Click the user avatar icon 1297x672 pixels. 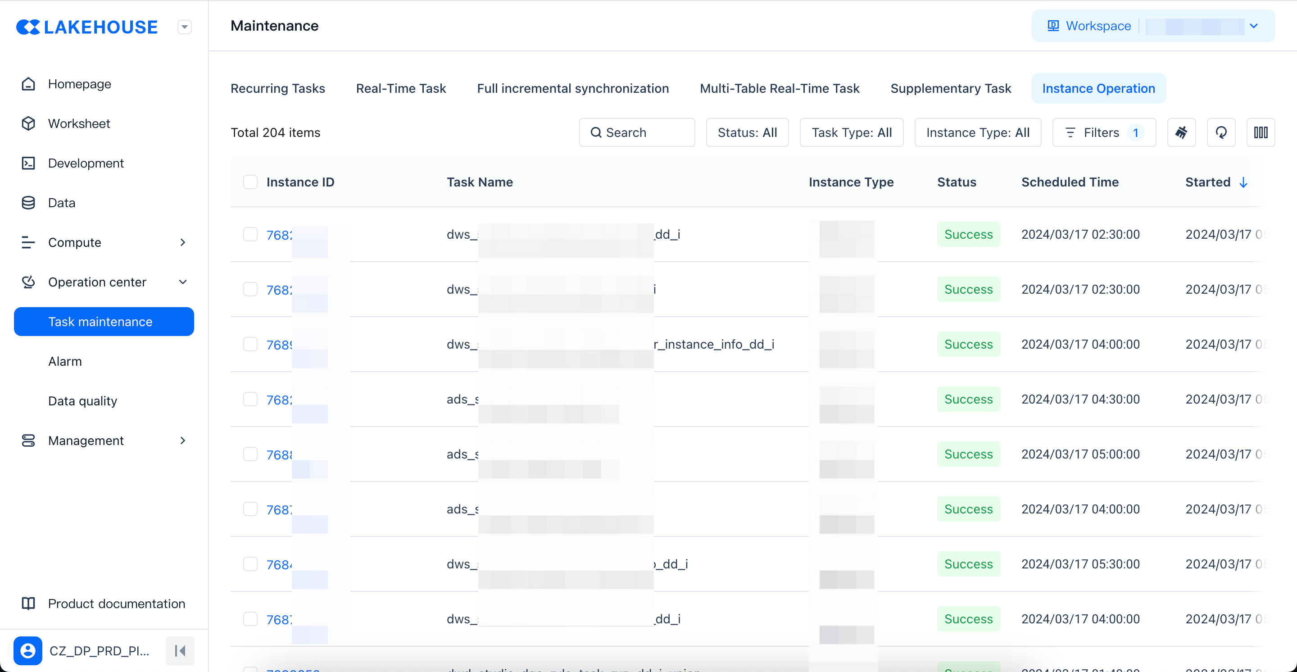point(27,650)
